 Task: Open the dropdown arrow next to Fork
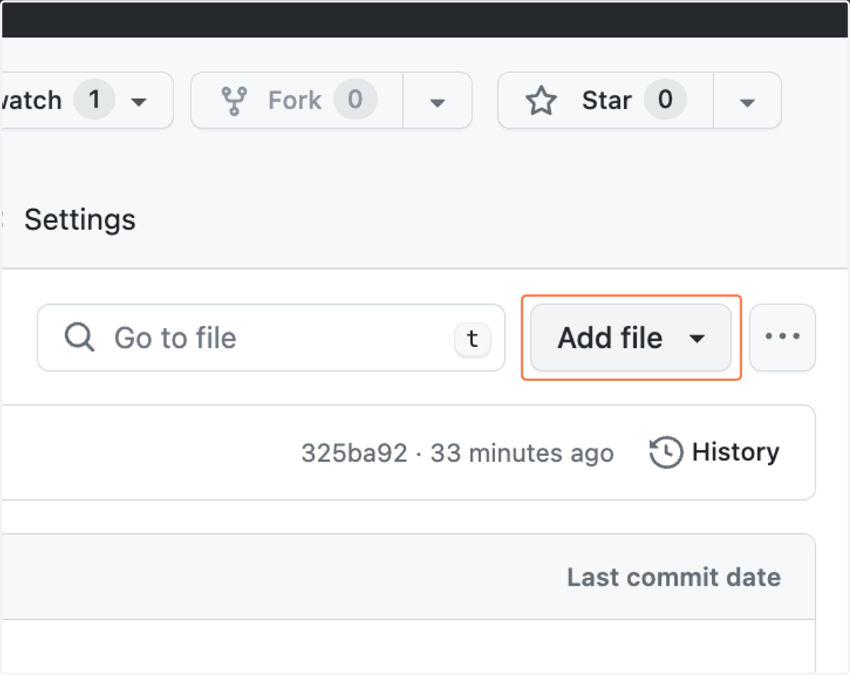[437, 101]
